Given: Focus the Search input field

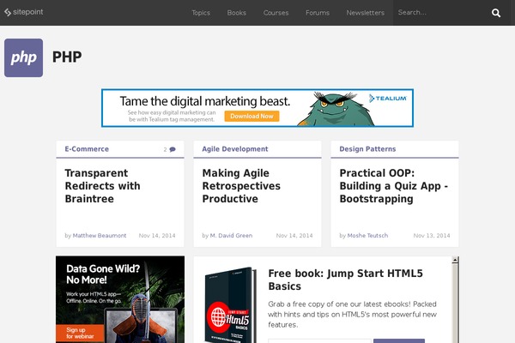Looking at the screenshot, I should pyautogui.click(x=440, y=13).
